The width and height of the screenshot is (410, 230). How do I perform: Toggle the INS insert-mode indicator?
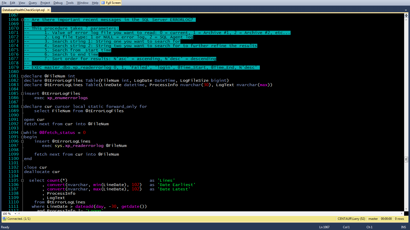(x=403, y=227)
